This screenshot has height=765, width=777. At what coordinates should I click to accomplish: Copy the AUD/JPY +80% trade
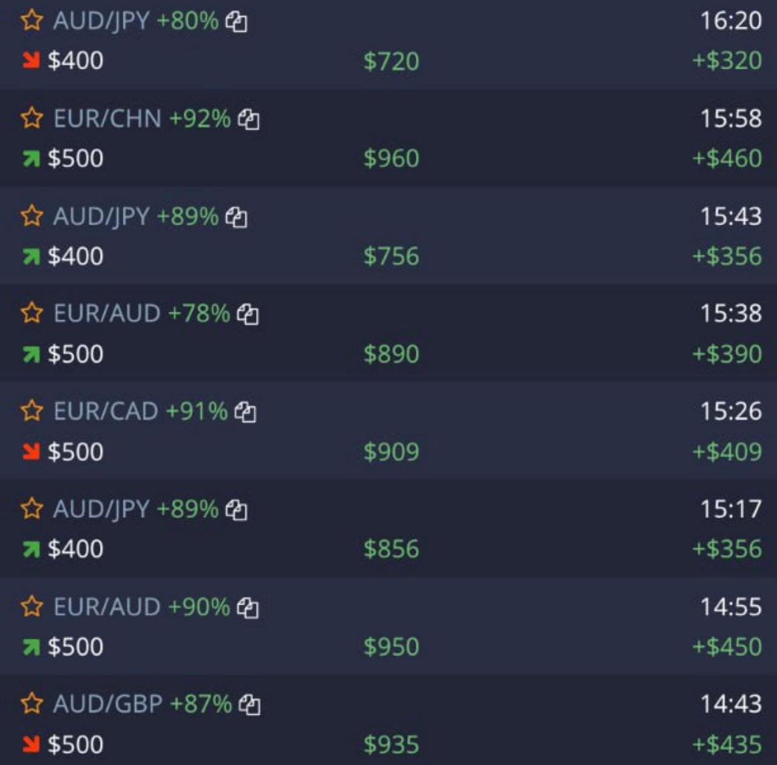point(236,22)
